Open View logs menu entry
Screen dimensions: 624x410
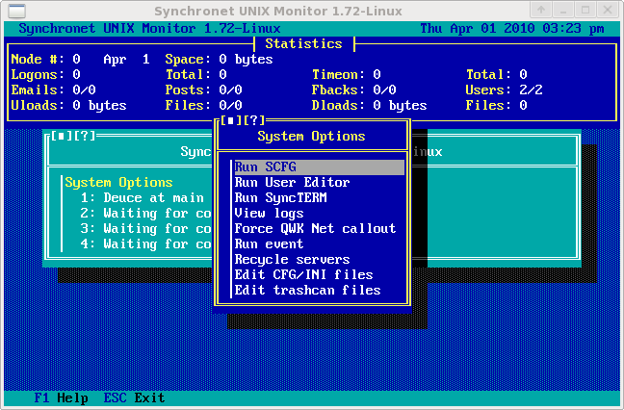coord(269,213)
